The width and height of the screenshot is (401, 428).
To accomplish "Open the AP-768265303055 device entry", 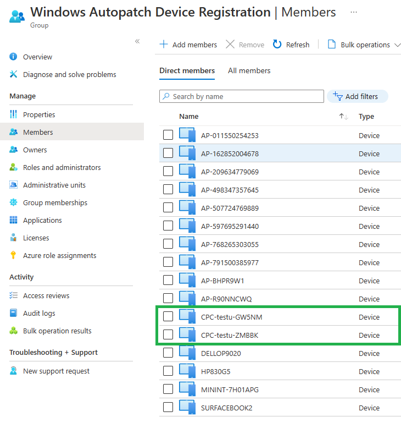I will [230, 245].
